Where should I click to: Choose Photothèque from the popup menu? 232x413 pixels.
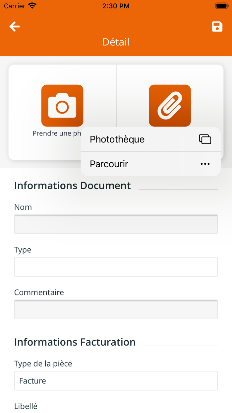pyautogui.click(x=117, y=139)
